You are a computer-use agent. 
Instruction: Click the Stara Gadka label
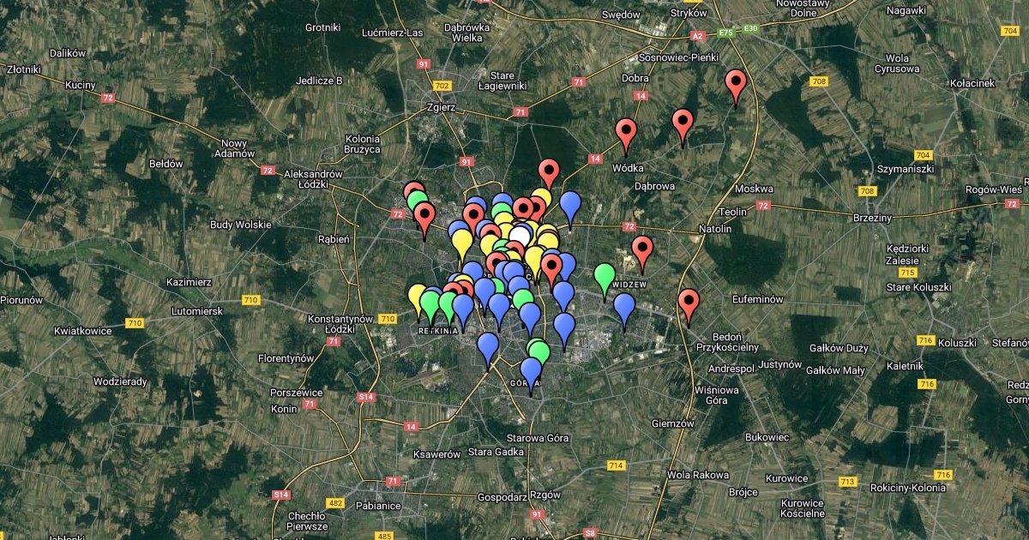point(496,452)
